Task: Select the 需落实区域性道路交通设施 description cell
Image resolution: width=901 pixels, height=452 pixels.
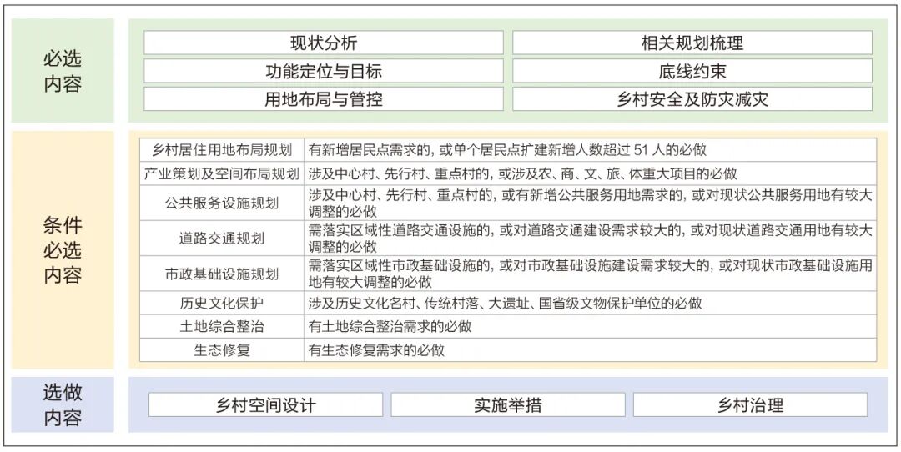Action: pos(590,239)
